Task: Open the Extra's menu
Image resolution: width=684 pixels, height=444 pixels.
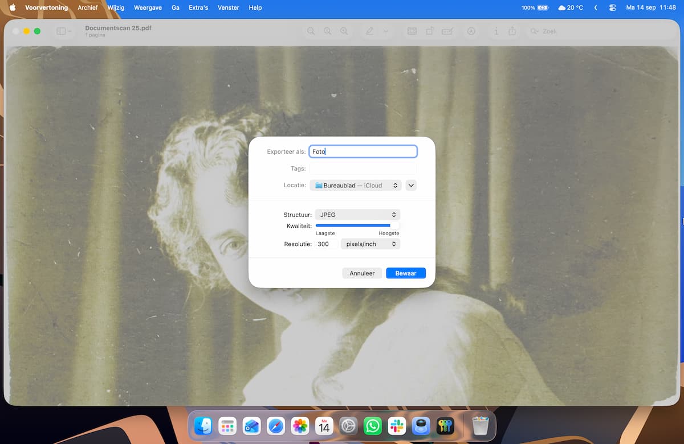Action: (x=198, y=8)
